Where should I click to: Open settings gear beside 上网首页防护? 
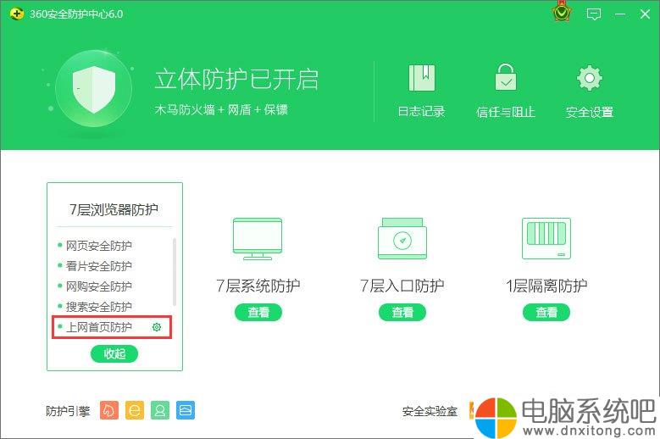[157, 327]
